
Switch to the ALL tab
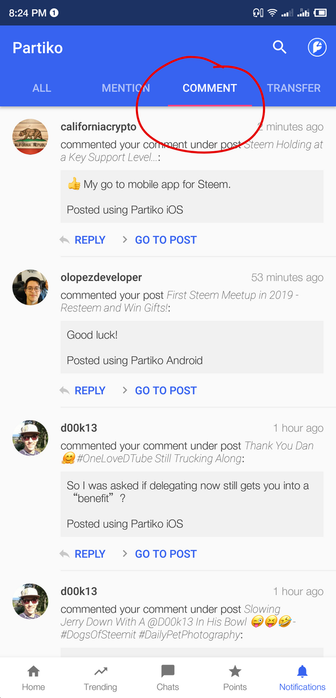[x=42, y=88]
